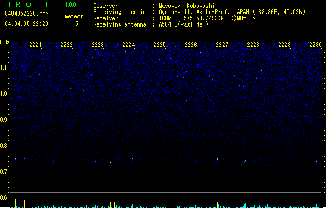This screenshot has width=327, height=208.
Task: Click the 2221 time axis marker
Action: tap(35, 45)
